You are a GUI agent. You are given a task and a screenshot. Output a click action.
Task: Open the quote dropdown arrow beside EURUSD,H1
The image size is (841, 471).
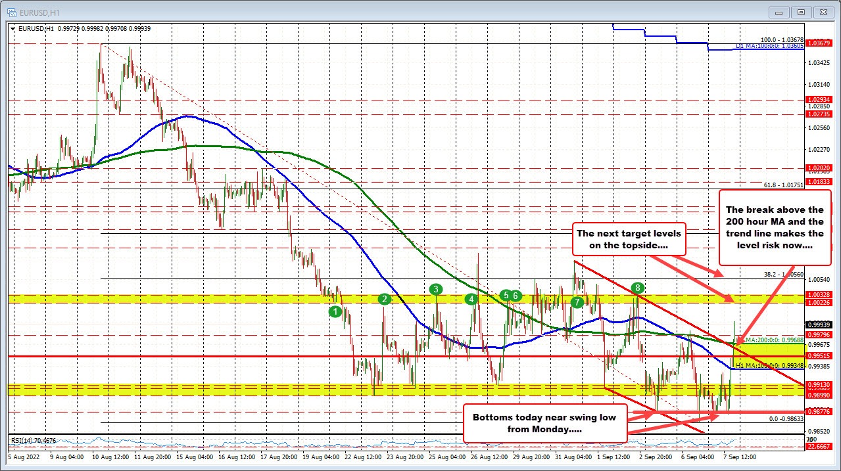[x=13, y=28]
